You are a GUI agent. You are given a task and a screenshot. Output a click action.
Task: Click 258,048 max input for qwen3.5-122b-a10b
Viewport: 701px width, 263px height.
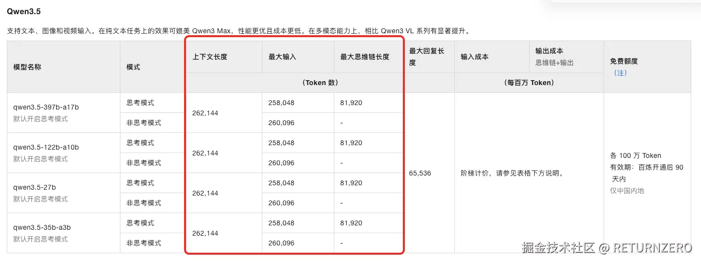coord(281,143)
